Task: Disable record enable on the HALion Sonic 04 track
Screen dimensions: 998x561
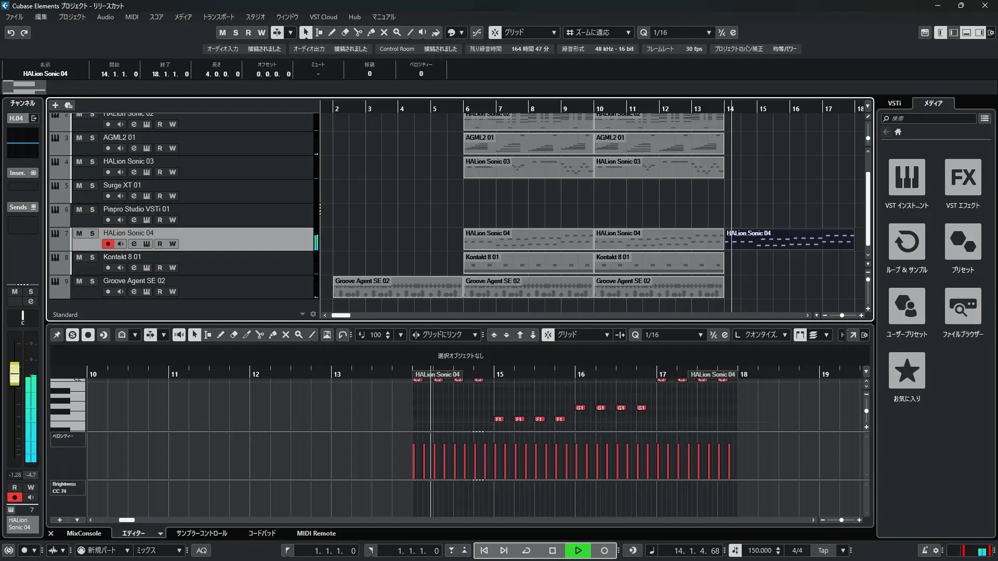Action: (108, 244)
